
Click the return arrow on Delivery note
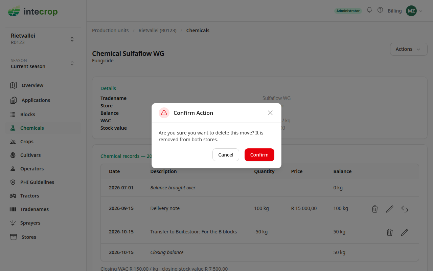pos(405,209)
